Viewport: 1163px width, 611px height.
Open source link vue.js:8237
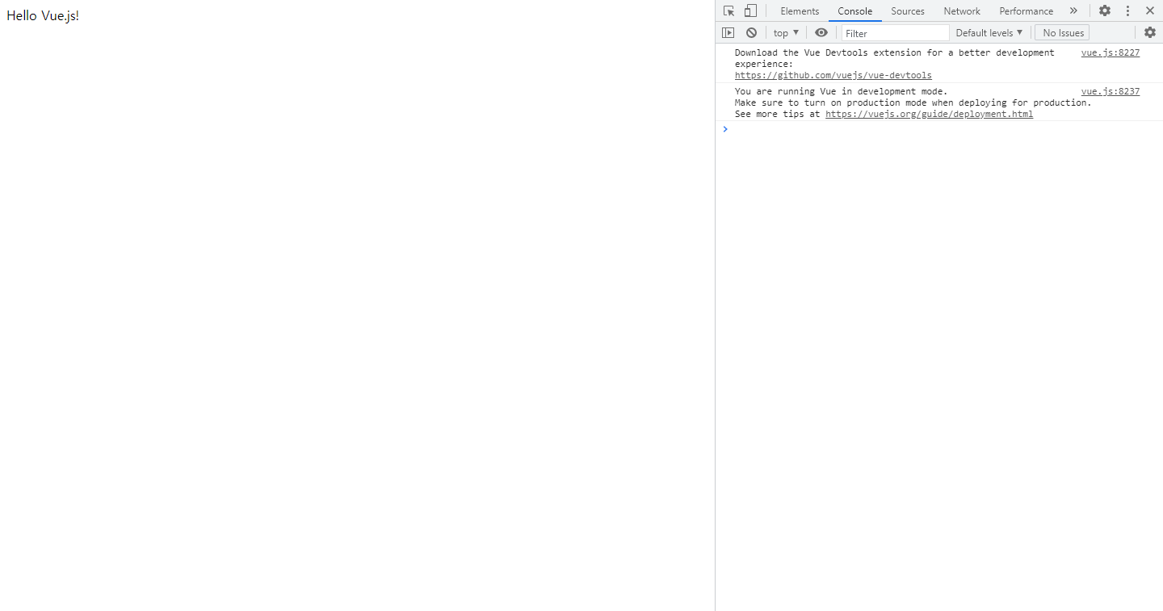1111,91
